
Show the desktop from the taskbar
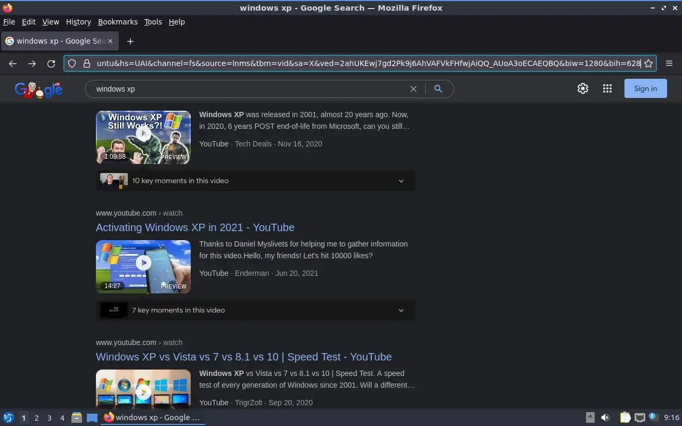tap(92, 418)
